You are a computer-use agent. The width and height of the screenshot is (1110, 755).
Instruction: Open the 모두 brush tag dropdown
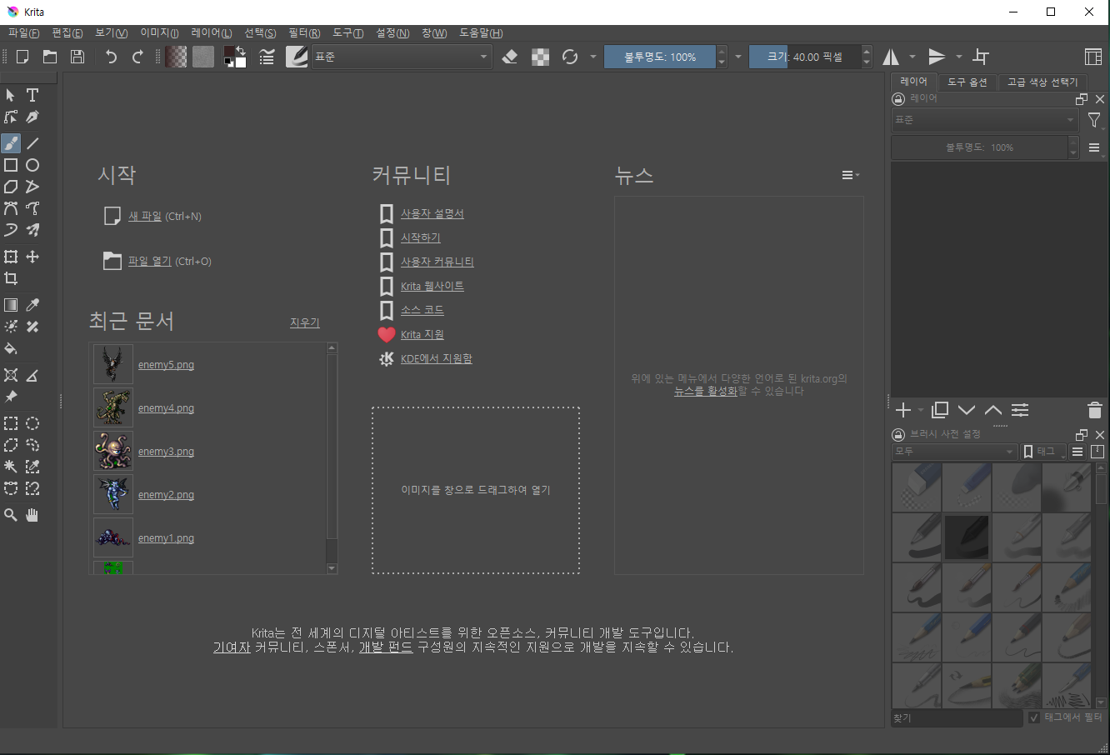pos(954,452)
